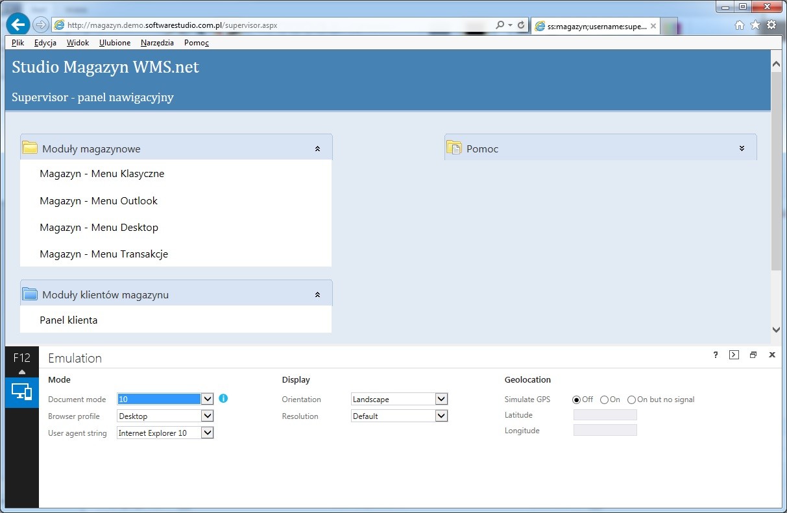The image size is (787, 513).
Task: Click the F12 console toggle icon
Action: [x=734, y=355]
